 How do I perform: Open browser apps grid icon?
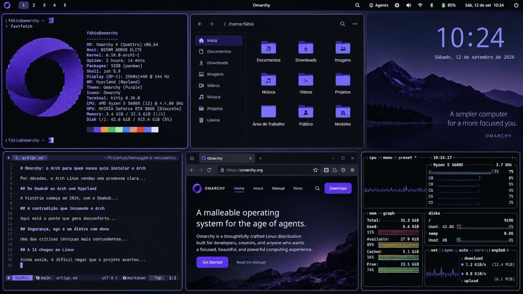tap(352, 170)
